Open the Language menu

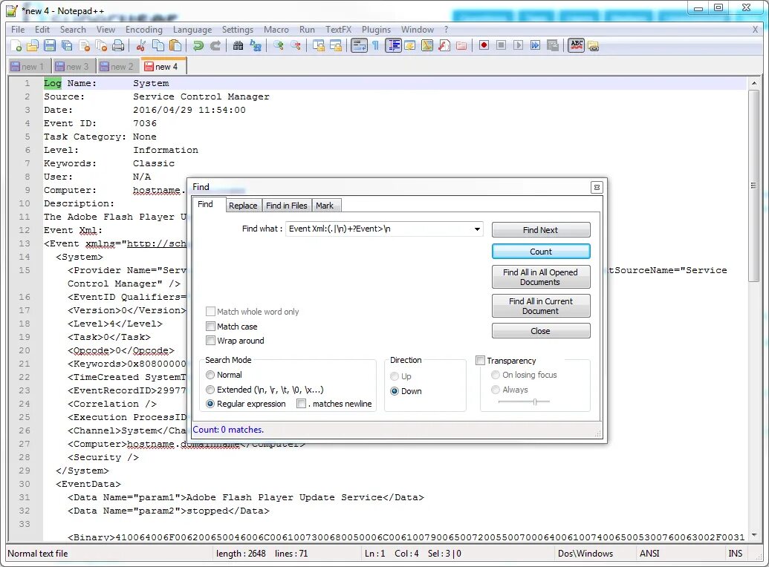(x=192, y=30)
